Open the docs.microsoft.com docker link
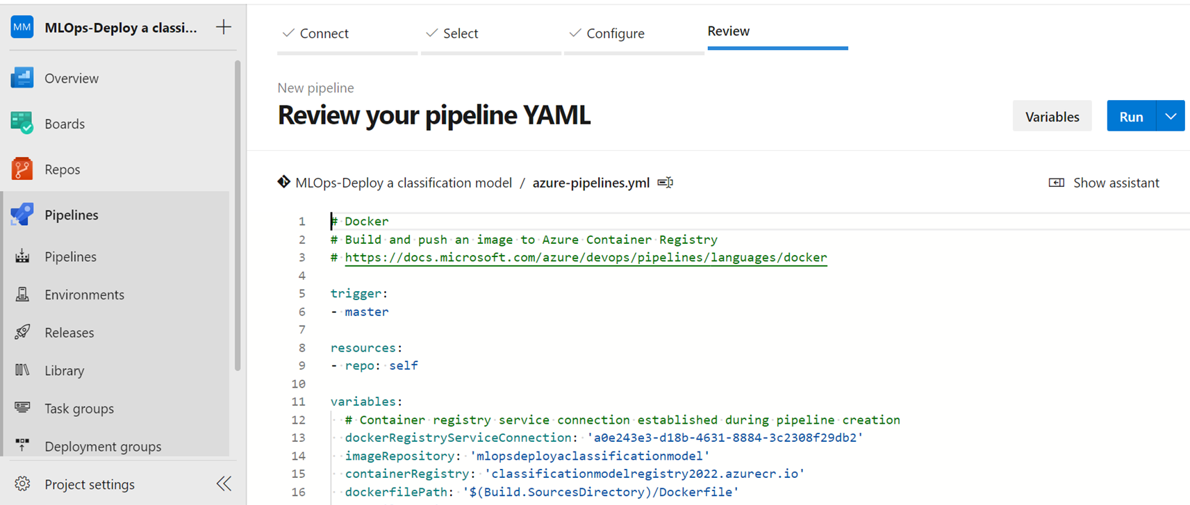 click(x=586, y=258)
